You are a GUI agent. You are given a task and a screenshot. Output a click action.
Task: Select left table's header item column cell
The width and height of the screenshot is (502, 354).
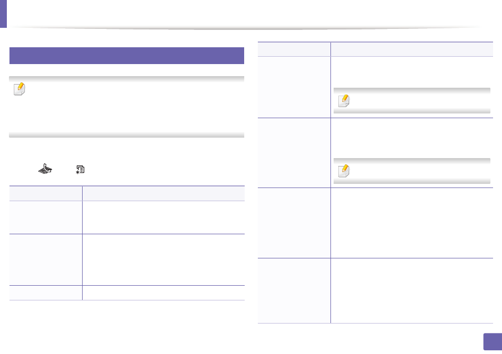[46, 193]
